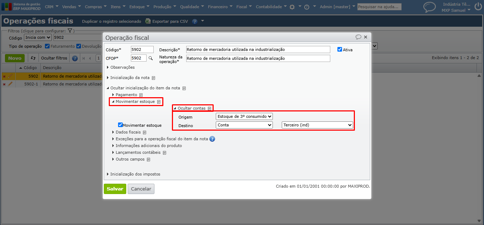
Task: Click note icon beside Pagamento
Action: [141, 95]
